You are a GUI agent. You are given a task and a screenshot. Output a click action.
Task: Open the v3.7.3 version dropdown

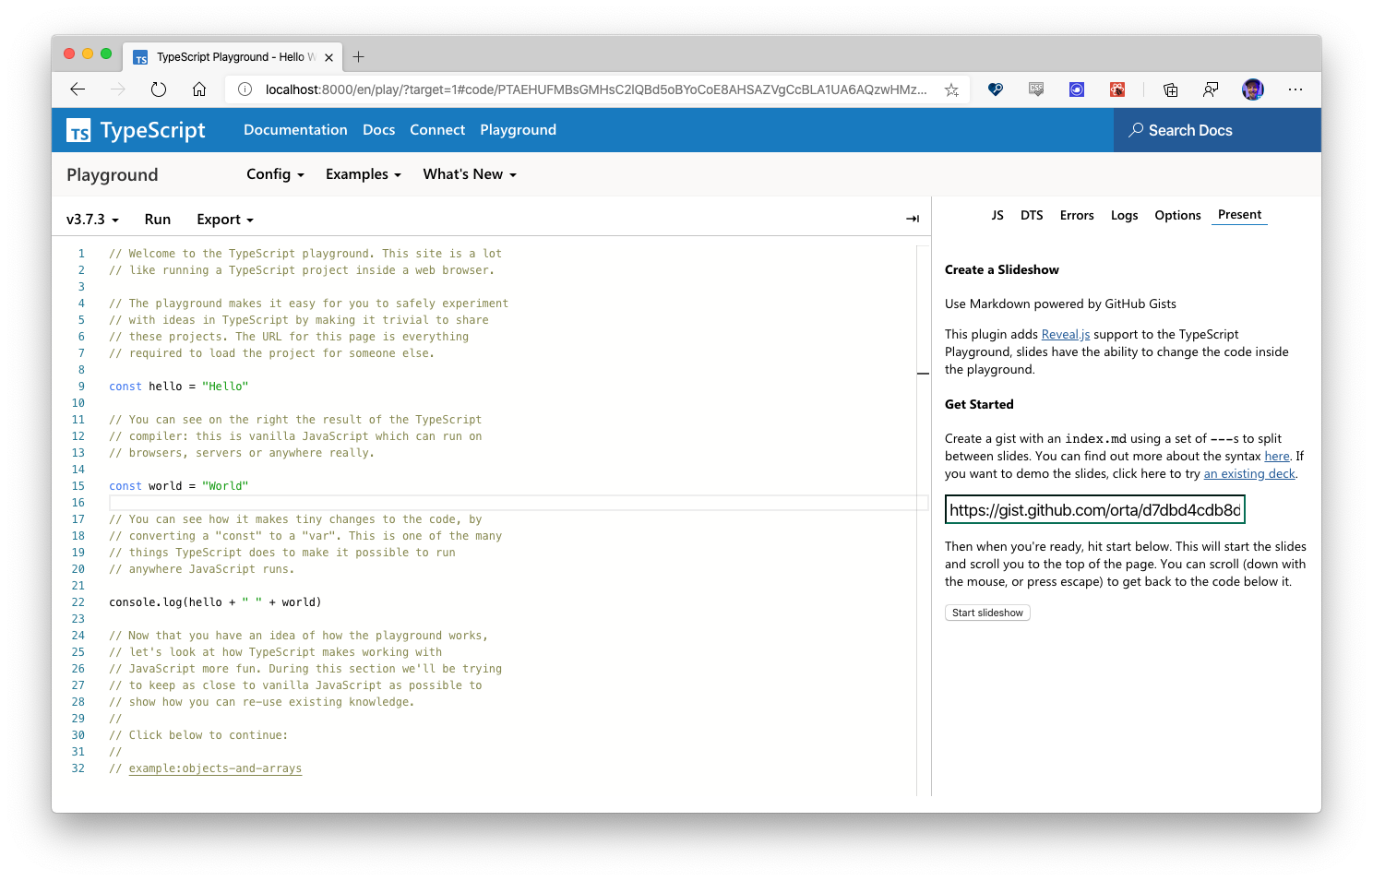tap(92, 220)
